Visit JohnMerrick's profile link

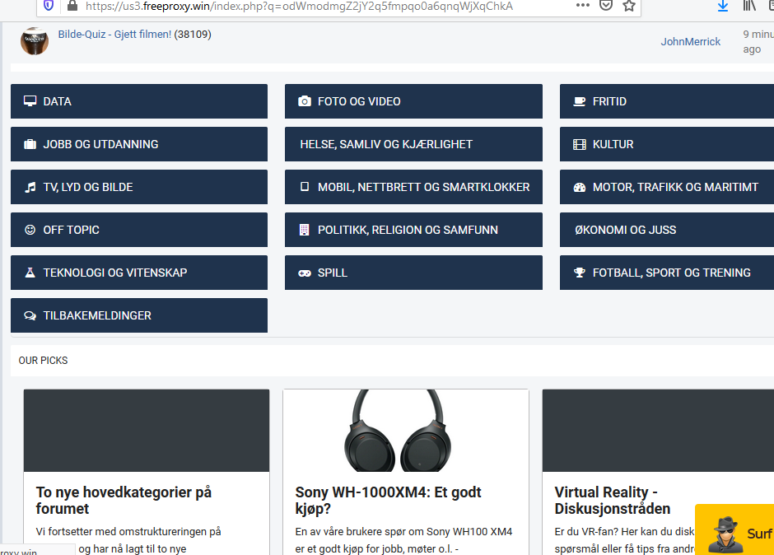691,41
